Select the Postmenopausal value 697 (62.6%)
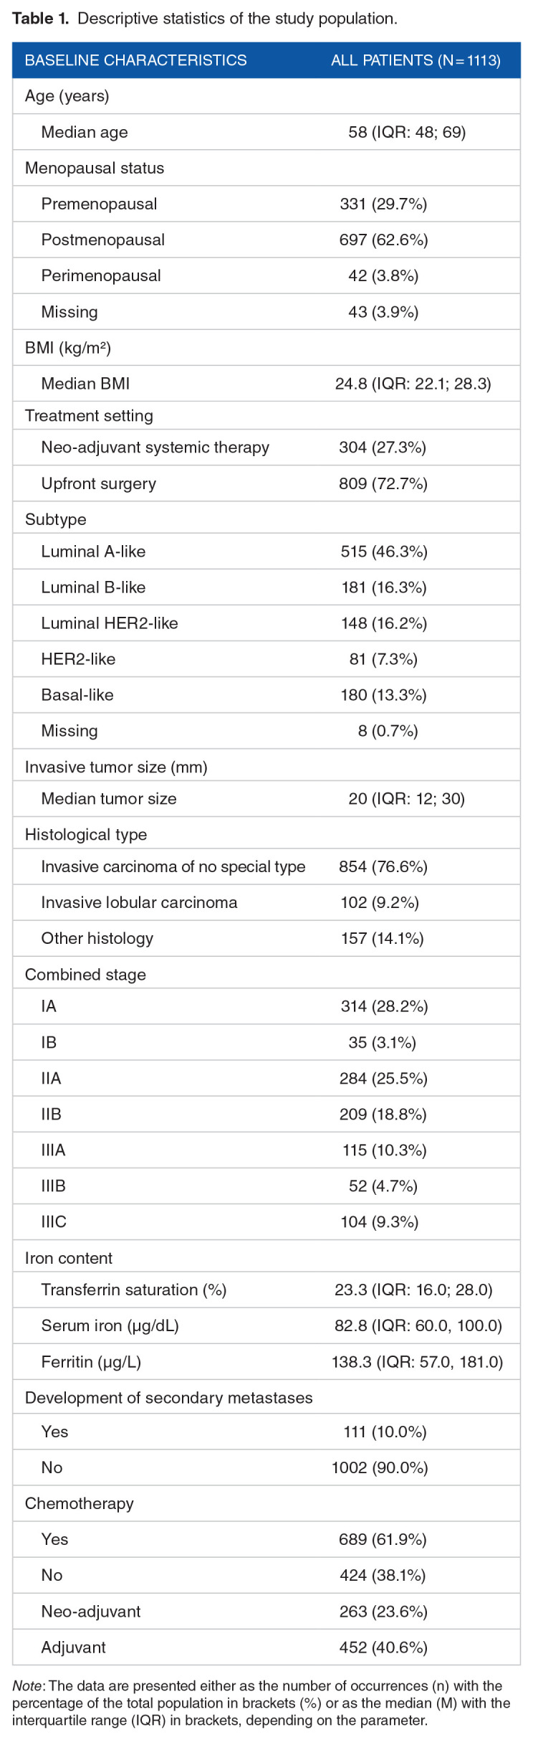The height and width of the screenshot is (1740, 533). [x=383, y=240]
